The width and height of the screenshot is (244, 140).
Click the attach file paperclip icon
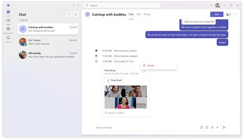[212, 127]
